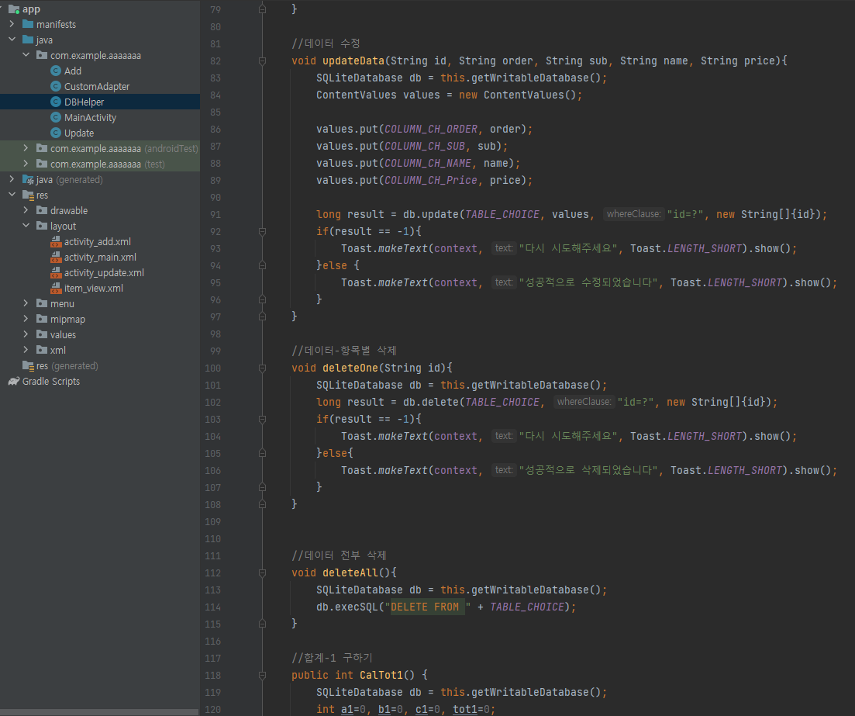Click the androidTest package folder icon
Viewport: 855px width, 716px height.
click(x=42, y=148)
